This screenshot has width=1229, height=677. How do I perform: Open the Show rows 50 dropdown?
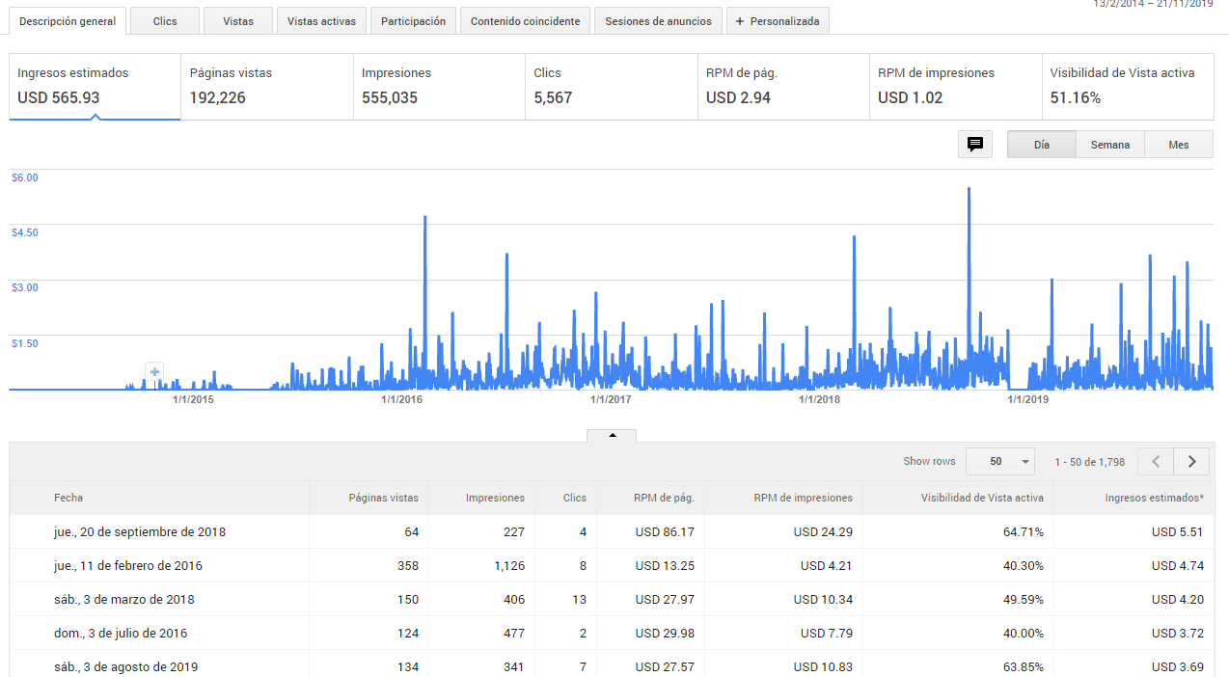tap(1000, 462)
